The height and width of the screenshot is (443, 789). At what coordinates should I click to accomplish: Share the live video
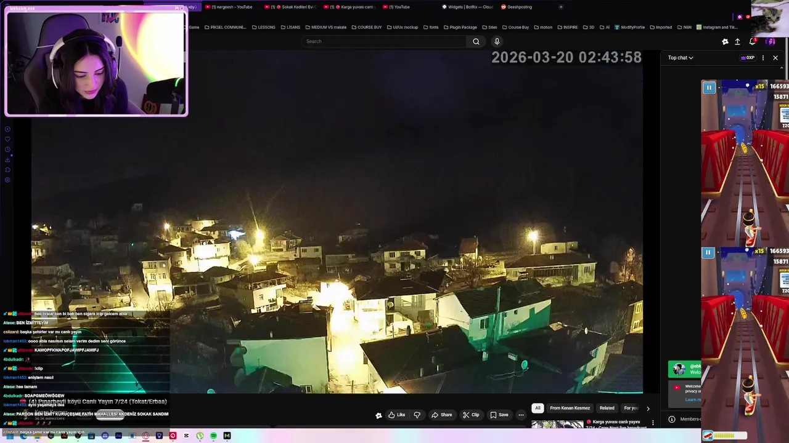[441, 415]
